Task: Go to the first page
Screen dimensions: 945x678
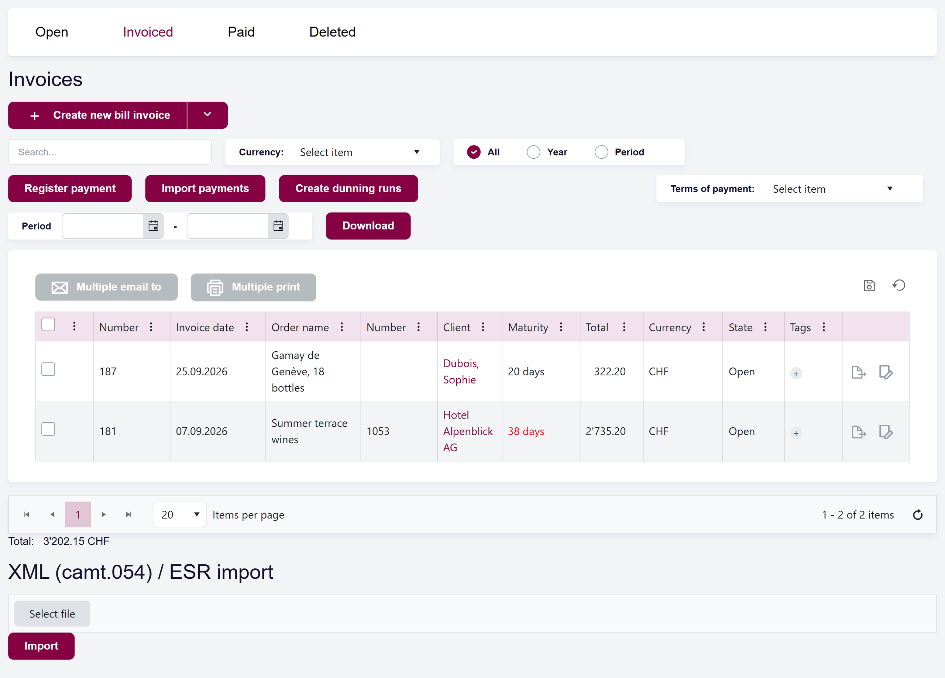Action: (x=27, y=514)
